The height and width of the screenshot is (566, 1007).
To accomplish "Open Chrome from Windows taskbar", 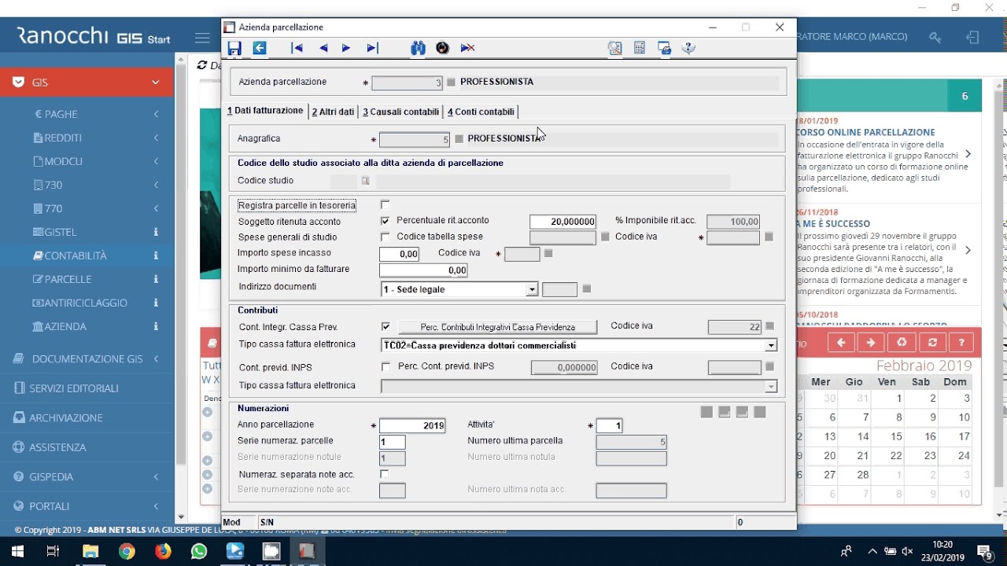I will (126, 551).
